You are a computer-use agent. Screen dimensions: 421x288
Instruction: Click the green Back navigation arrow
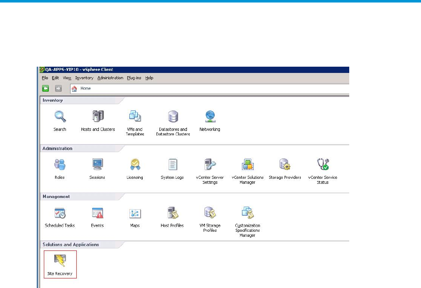coord(45,88)
